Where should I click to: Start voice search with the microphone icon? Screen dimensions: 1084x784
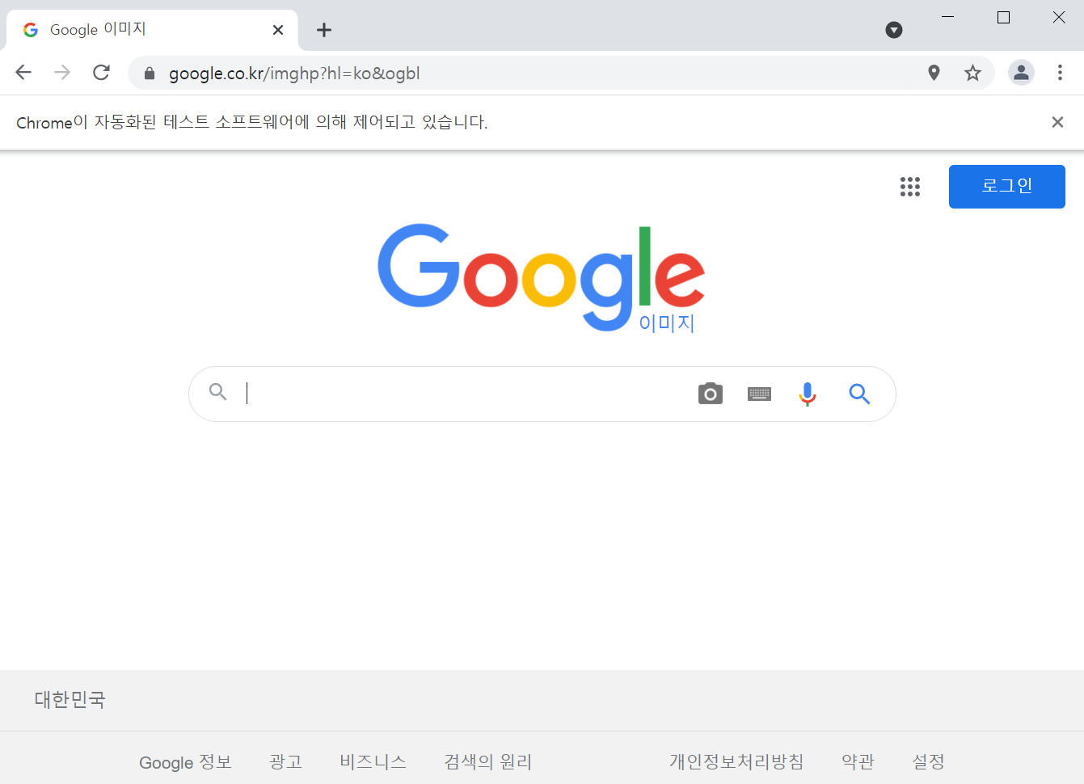[808, 394]
